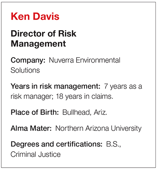Viewport: 157px width, 170px height.
Task: Click the Company label
Action: (x=28, y=61)
